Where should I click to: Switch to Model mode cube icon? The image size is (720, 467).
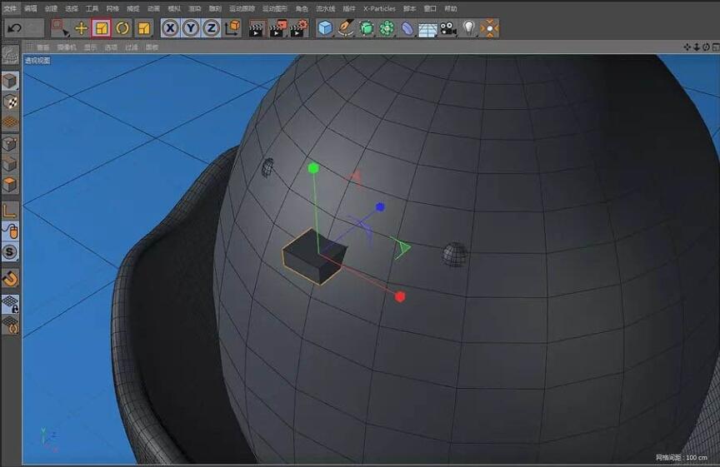click(x=10, y=81)
